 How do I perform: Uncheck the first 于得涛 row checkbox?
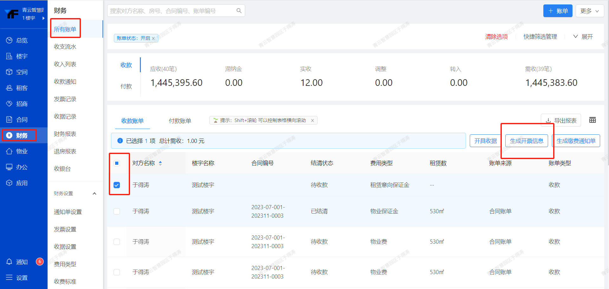(117, 185)
